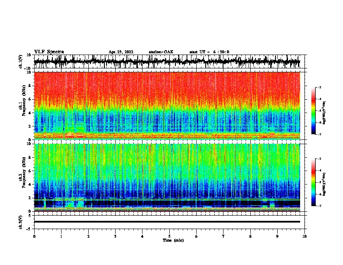Select the "Time (min)" x-axis label
The image size is (343, 265).
pos(173,240)
